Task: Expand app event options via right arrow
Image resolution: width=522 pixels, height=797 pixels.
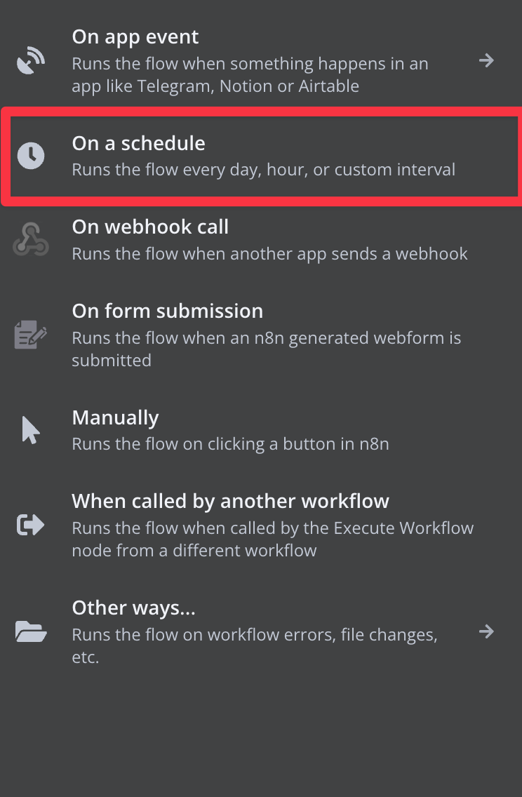Action: point(486,61)
